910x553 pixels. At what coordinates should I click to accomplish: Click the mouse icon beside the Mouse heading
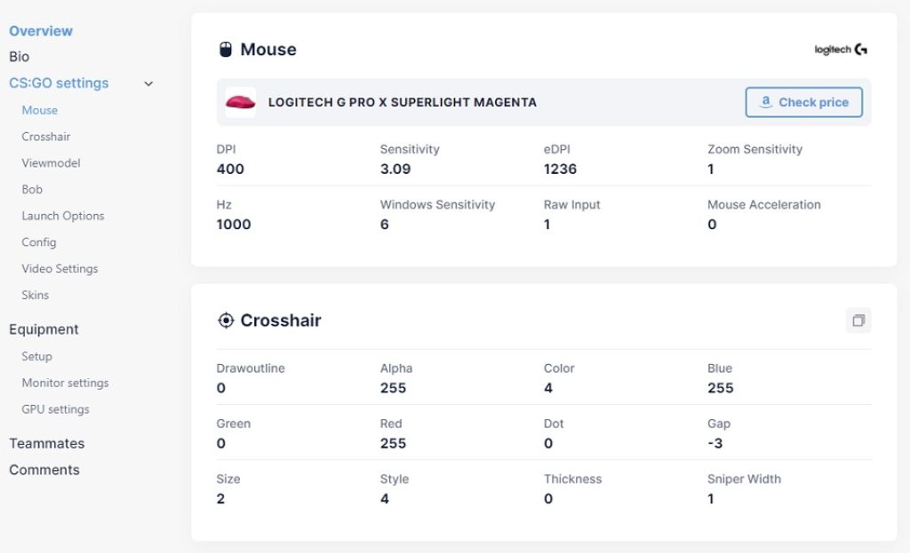click(x=226, y=50)
